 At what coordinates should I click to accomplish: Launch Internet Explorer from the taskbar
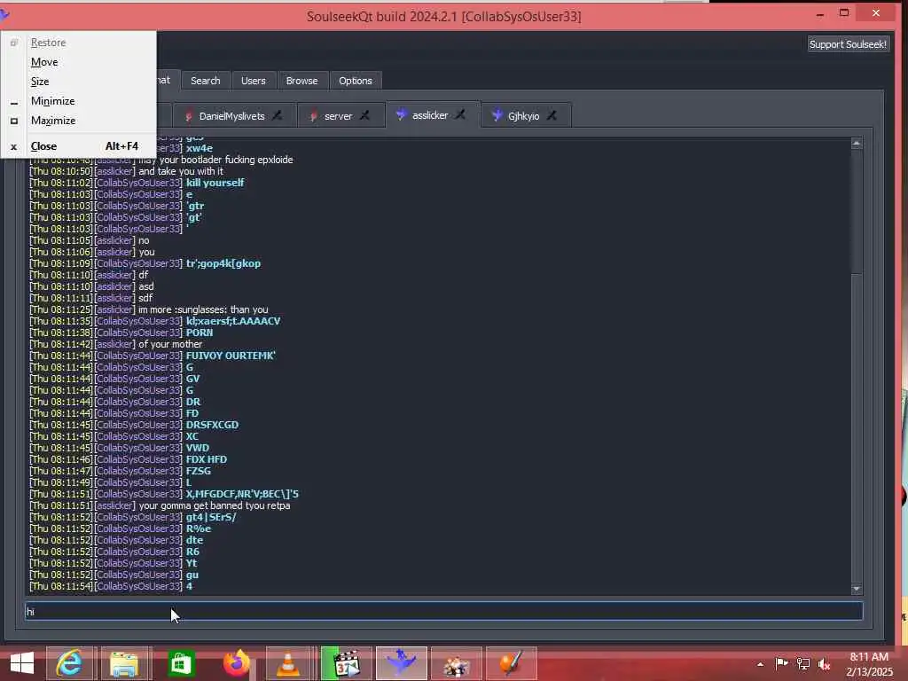(69, 663)
